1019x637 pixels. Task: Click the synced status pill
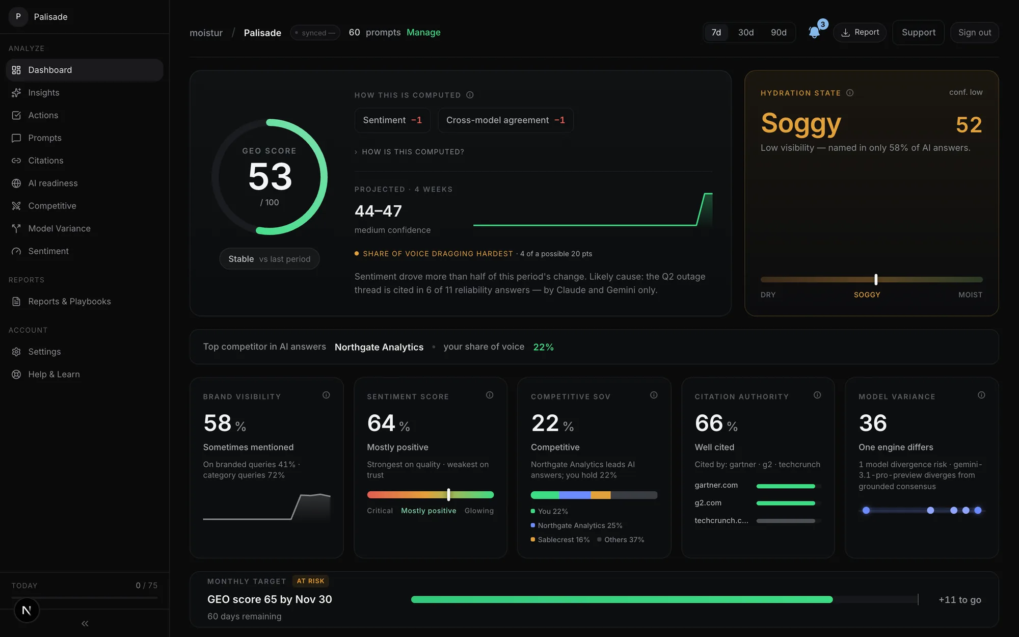(x=315, y=33)
